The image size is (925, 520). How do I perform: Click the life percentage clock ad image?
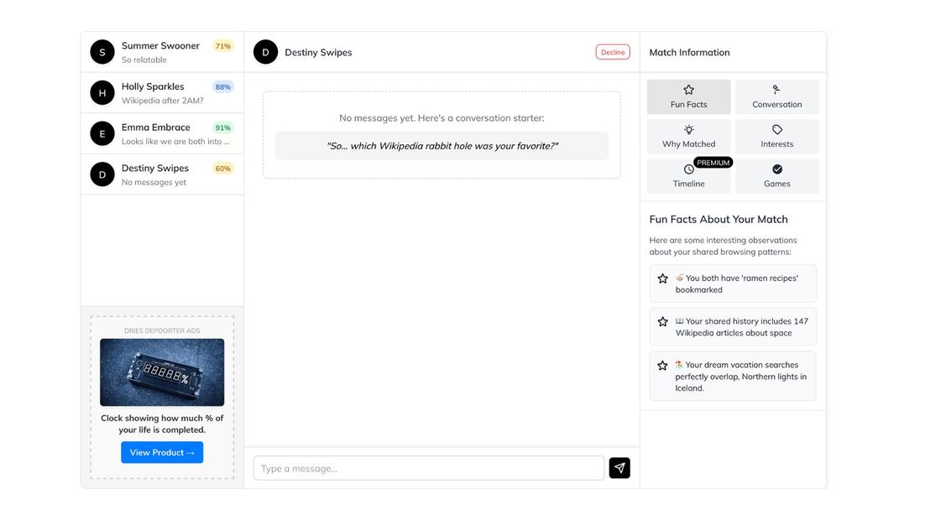[x=162, y=372]
